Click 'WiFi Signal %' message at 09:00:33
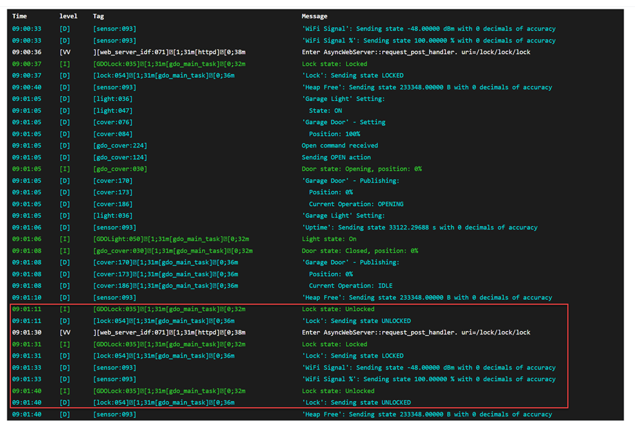Viewport: 635px width, 432px height. pyautogui.click(x=429, y=41)
